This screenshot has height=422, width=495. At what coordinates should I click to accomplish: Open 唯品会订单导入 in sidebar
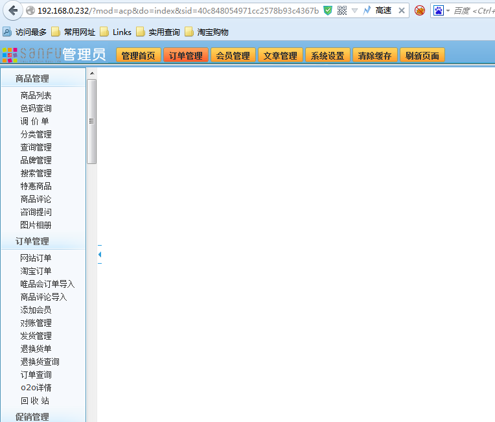pos(48,284)
